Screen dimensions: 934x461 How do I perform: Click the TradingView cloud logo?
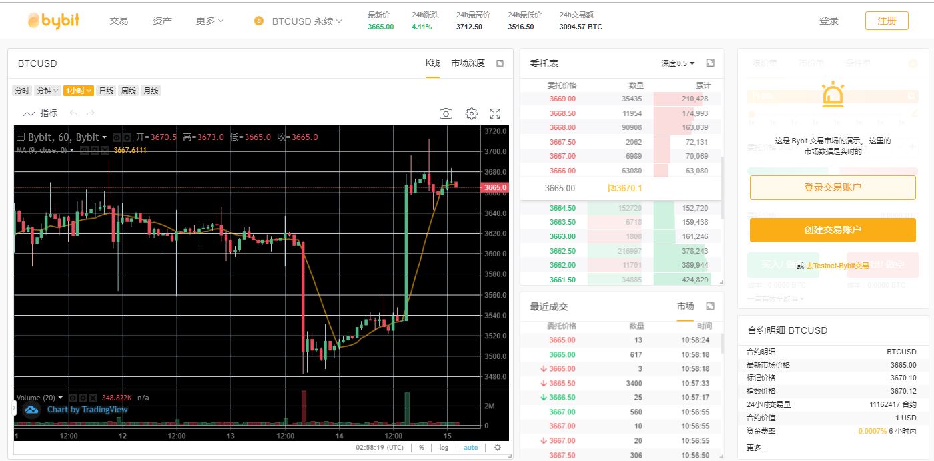coord(32,410)
